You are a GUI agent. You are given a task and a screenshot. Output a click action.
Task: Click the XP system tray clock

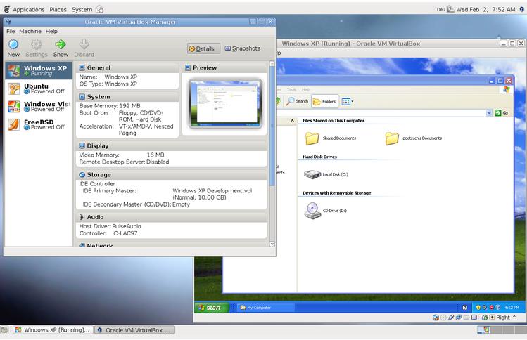[512, 308]
